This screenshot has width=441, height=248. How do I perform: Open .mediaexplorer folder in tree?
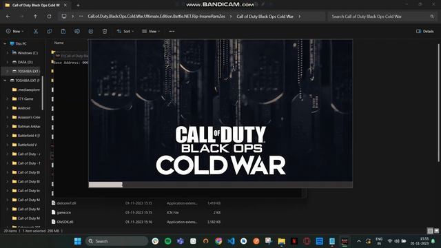[29, 90]
